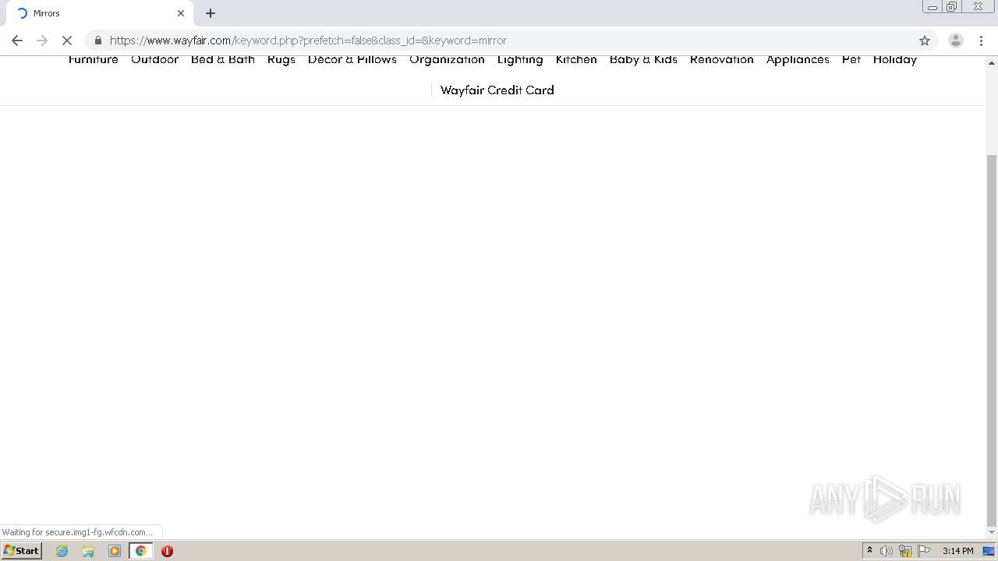Bookmark this page with the star icon
998x561 pixels.
pos(925,41)
